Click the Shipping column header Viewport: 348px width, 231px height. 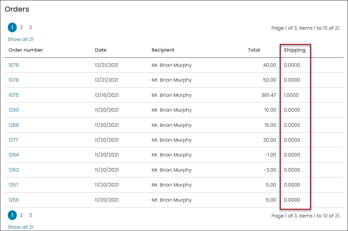pos(295,50)
